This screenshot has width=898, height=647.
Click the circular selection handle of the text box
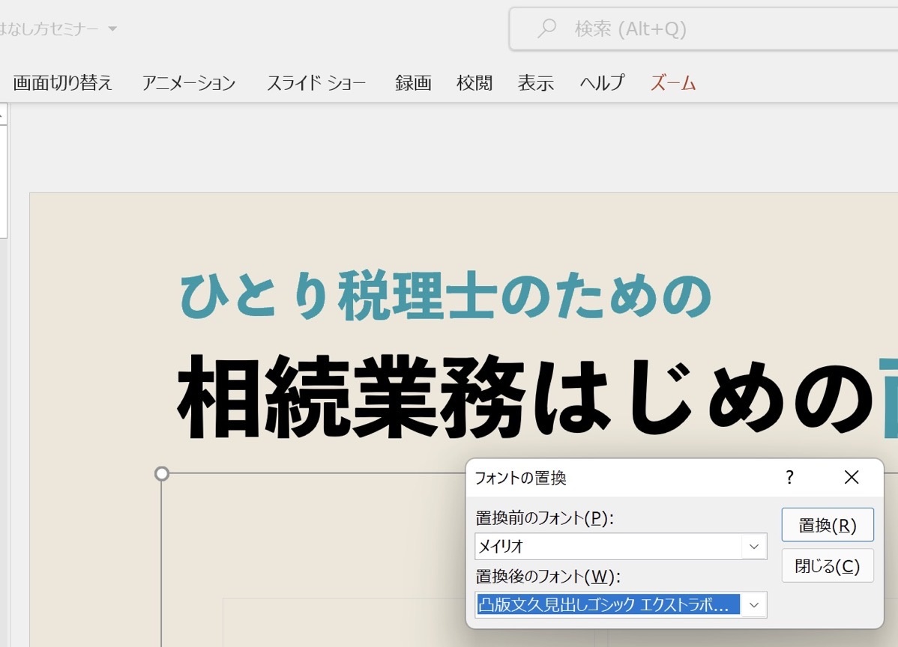[162, 474]
